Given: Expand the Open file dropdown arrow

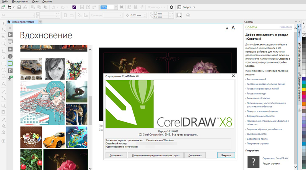Looking at the screenshot, I should pos(14,7).
